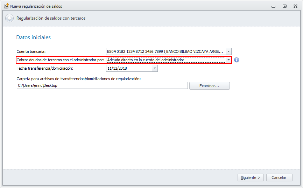
Task: Click the blue information icon
Action: tap(237, 60)
